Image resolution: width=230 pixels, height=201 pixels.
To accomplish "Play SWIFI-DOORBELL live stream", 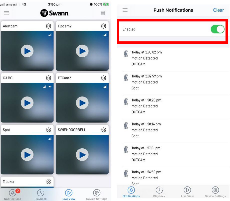I will pyautogui.click(x=82, y=155).
